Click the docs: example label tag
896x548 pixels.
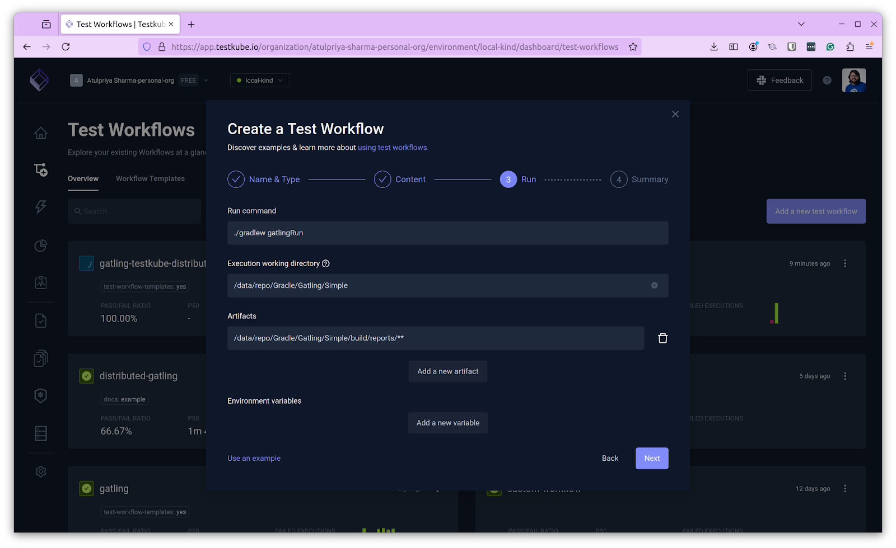click(x=124, y=399)
